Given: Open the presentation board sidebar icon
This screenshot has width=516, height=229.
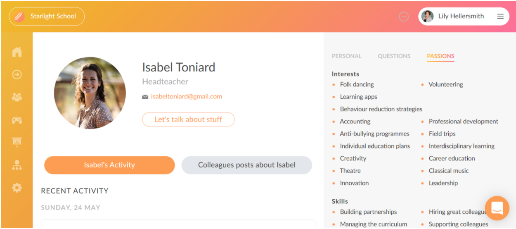Looking at the screenshot, I should (17, 143).
